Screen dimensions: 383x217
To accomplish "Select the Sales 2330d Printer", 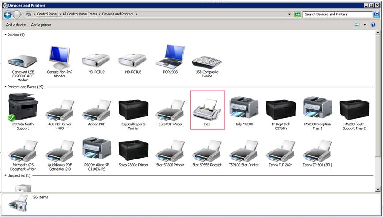I will point(133,154).
